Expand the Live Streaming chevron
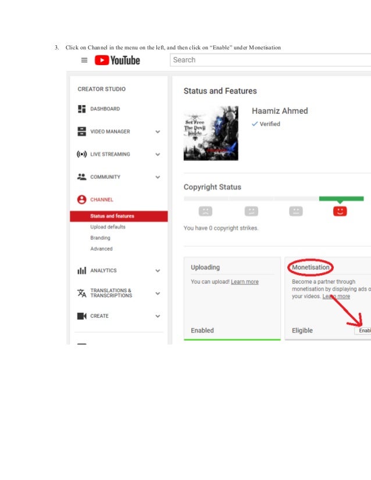This screenshot has width=371, height=480. (x=158, y=155)
